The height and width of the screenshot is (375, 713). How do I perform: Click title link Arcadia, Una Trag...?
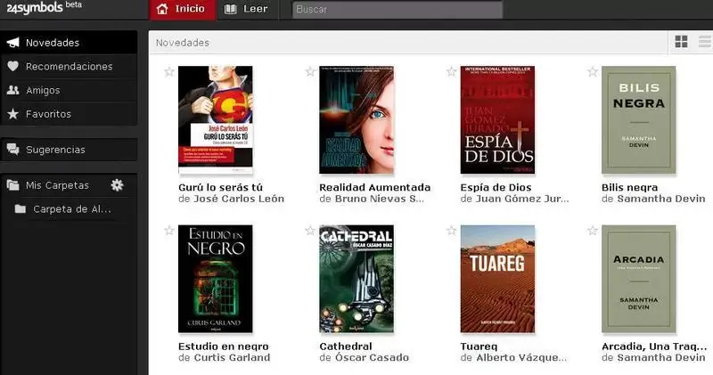point(654,346)
